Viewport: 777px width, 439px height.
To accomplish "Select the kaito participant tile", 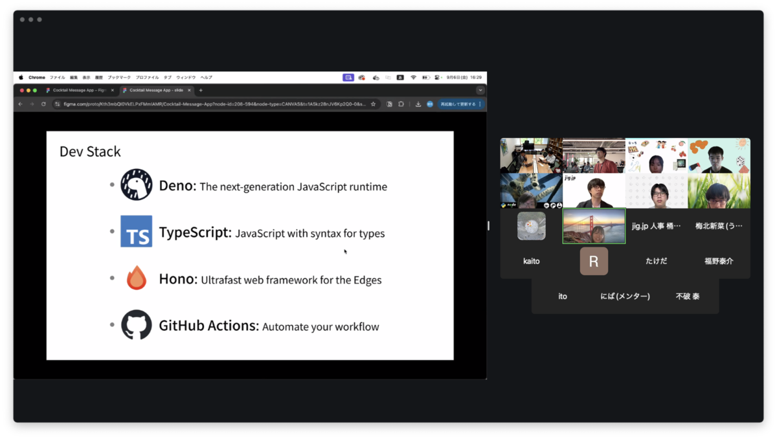I will coord(531,261).
